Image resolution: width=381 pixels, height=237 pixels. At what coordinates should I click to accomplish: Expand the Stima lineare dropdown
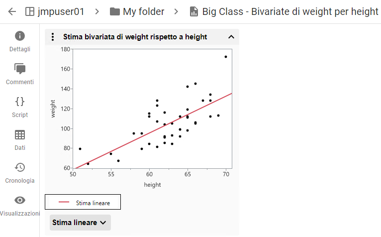80,223
